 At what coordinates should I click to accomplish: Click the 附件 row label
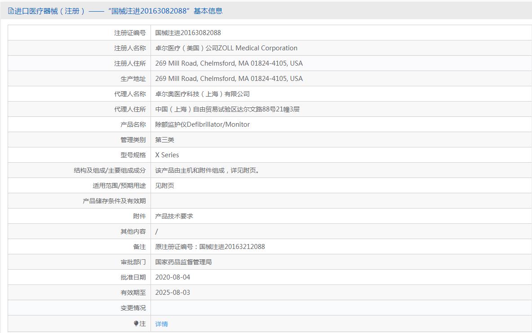(x=139, y=216)
